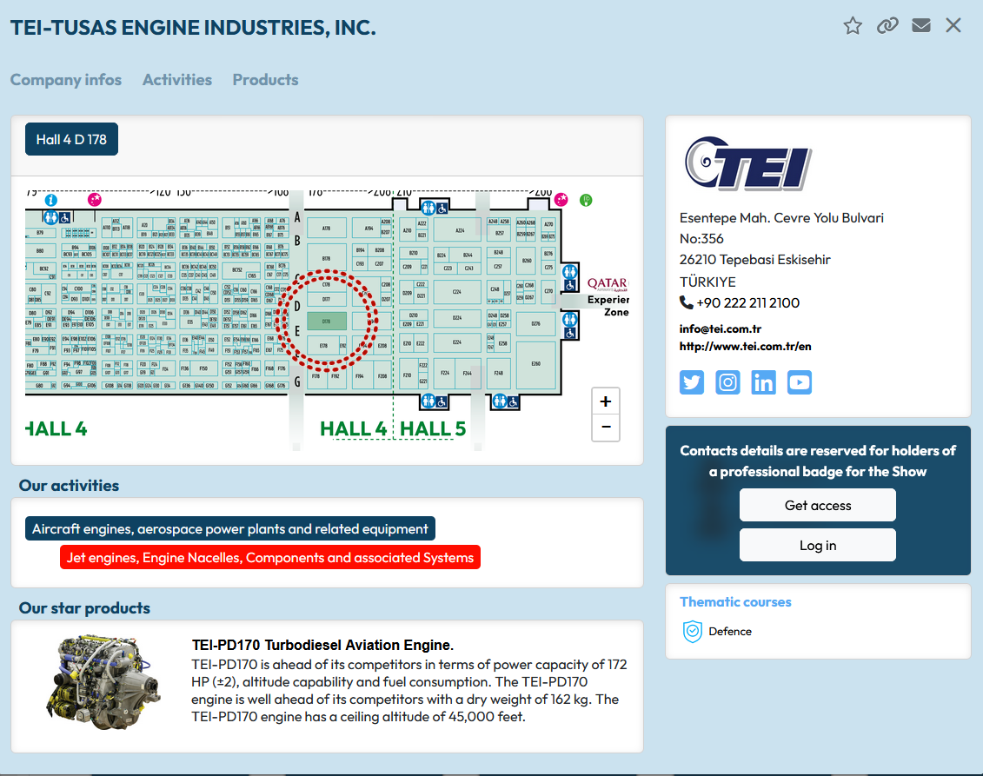Screen dimensions: 983x776
Task: Switch to the Company infos tab
Action: pyautogui.click(x=66, y=80)
